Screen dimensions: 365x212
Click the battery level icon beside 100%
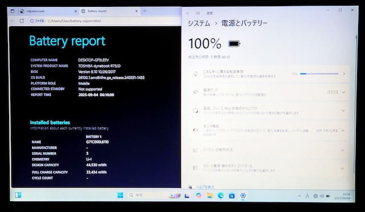coord(234,43)
